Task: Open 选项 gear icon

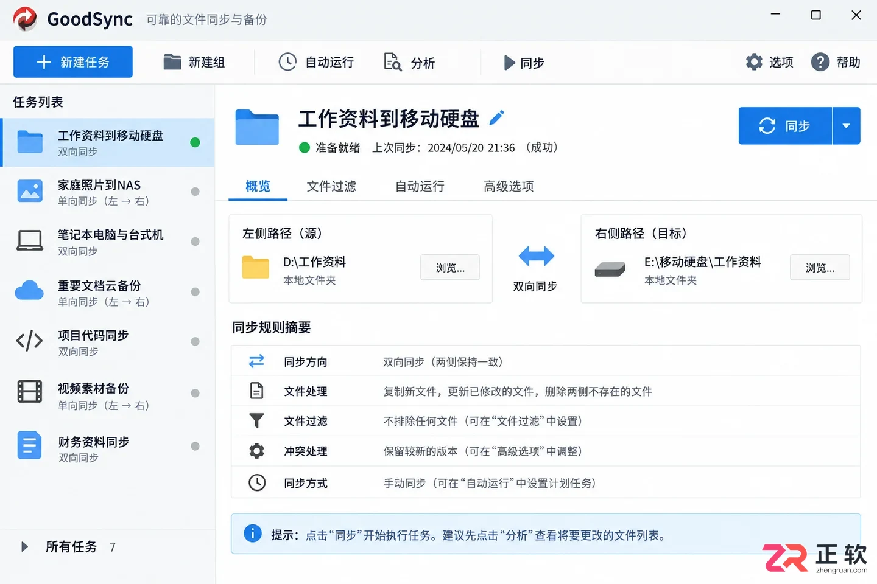Action: [x=754, y=62]
